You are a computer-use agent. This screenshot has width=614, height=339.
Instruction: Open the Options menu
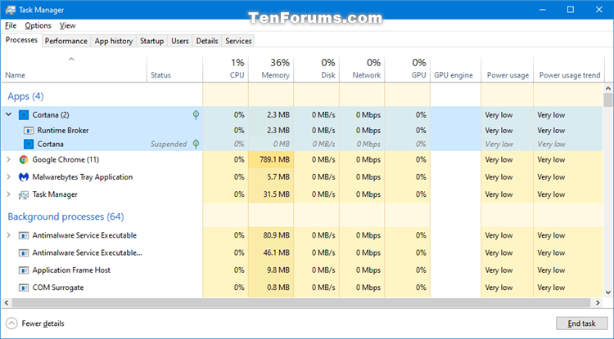click(38, 25)
